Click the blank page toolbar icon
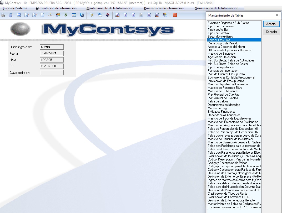282x213 pixels. [x=42, y=15]
